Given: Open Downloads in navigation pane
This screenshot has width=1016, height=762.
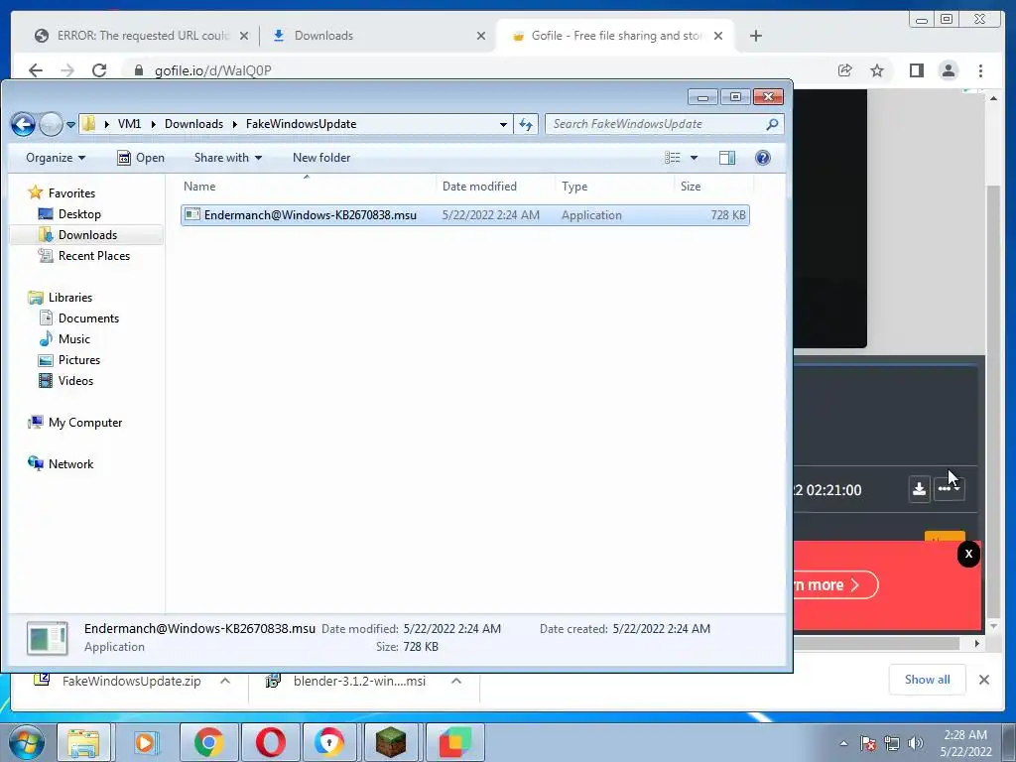Looking at the screenshot, I should (87, 234).
